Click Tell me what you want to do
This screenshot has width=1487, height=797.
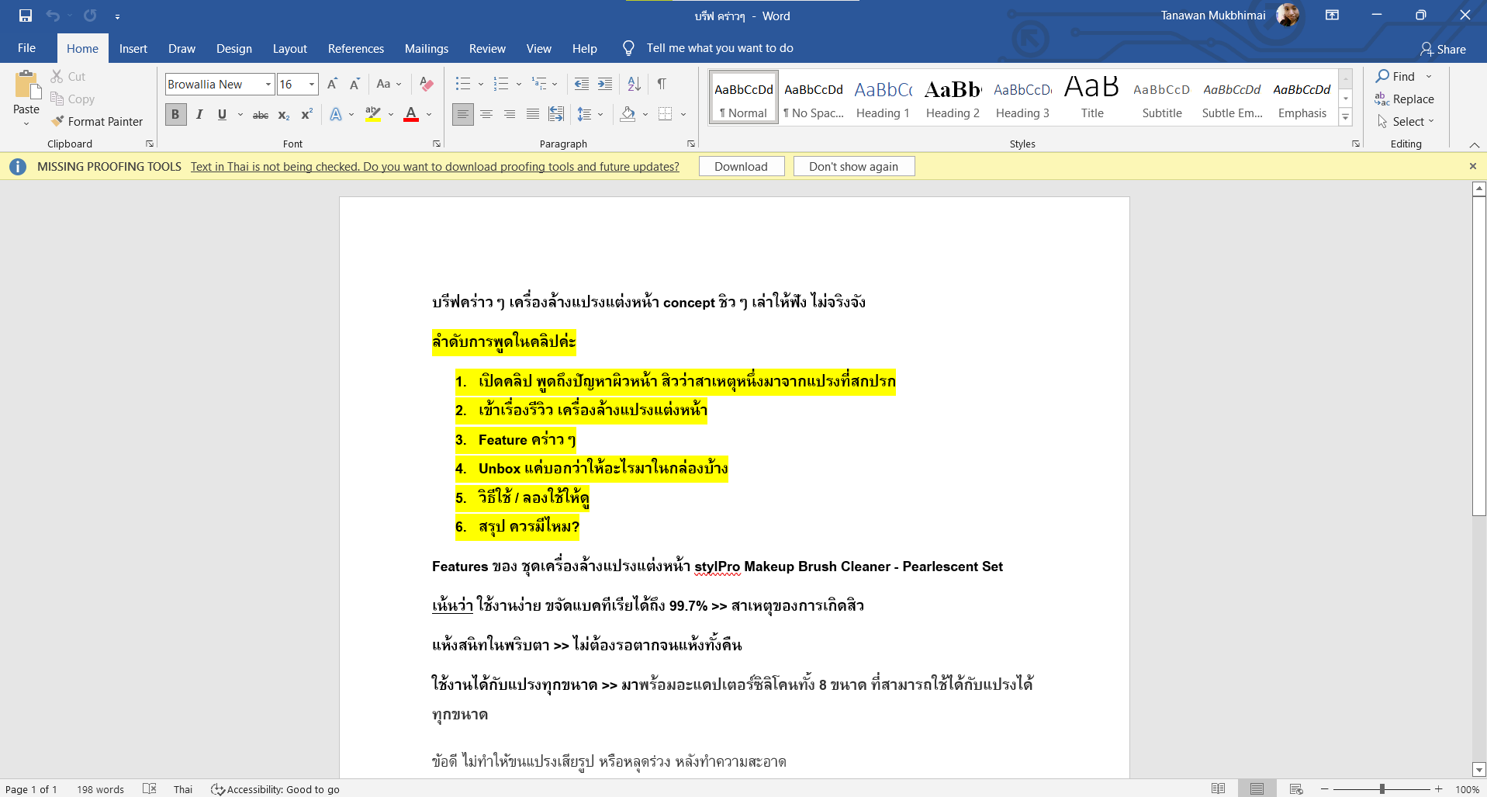[x=720, y=48]
